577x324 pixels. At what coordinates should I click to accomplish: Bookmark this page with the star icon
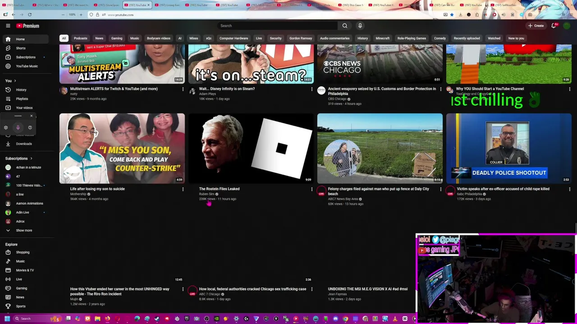click(x=452, y=14)
